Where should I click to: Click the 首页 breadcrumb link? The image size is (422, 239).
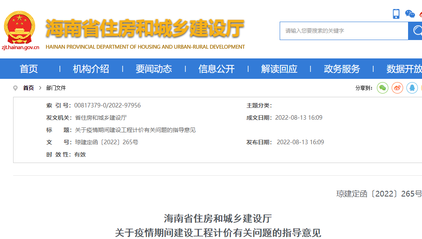click(x=29, y=88)
